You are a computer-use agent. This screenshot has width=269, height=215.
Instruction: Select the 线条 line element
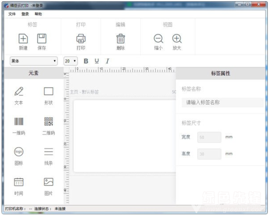(x=49, y=157)
